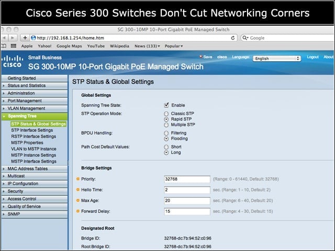Viewport: 335px width, 251px height.
Task: Click the Save link in header
Action: [206, 57]
